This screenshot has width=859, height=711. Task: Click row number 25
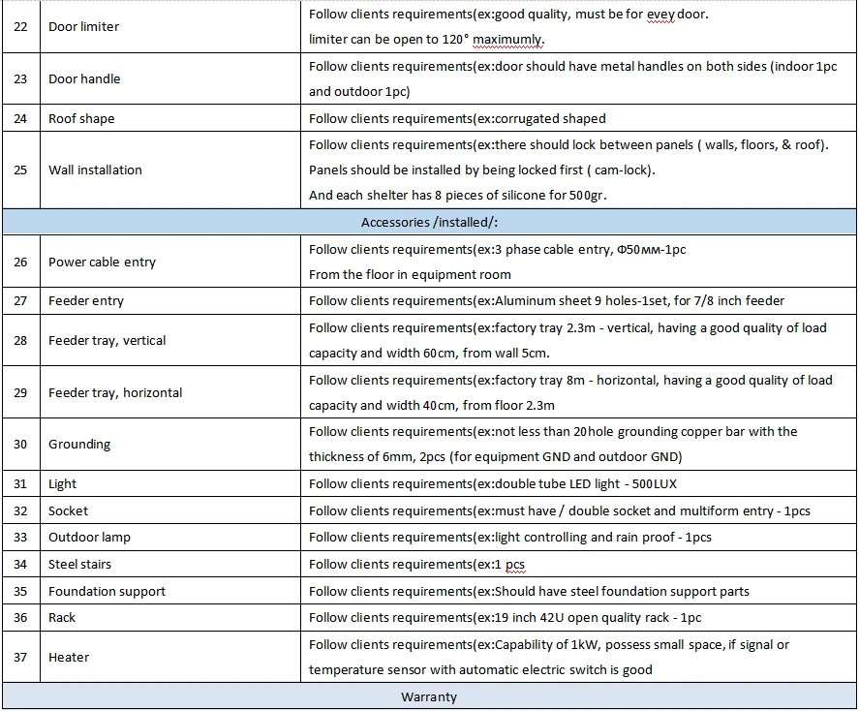tap(20, 170)
